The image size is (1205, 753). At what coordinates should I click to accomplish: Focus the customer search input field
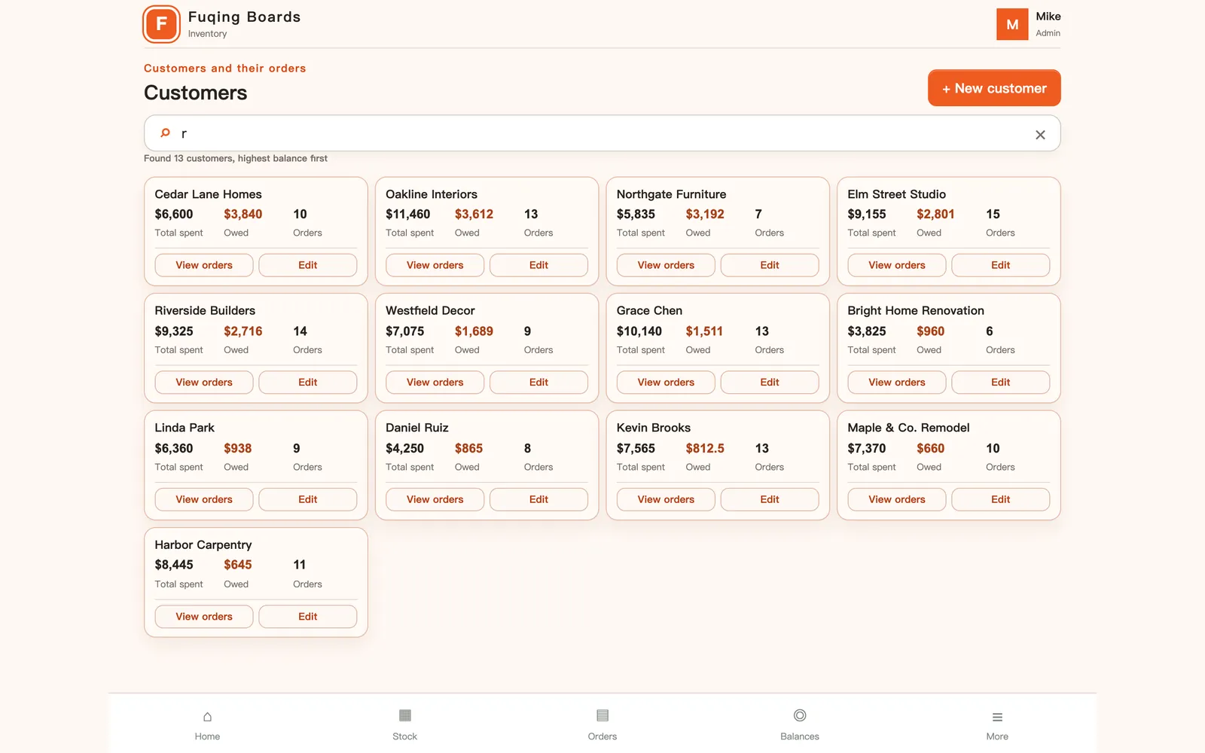tap(602, 133)
